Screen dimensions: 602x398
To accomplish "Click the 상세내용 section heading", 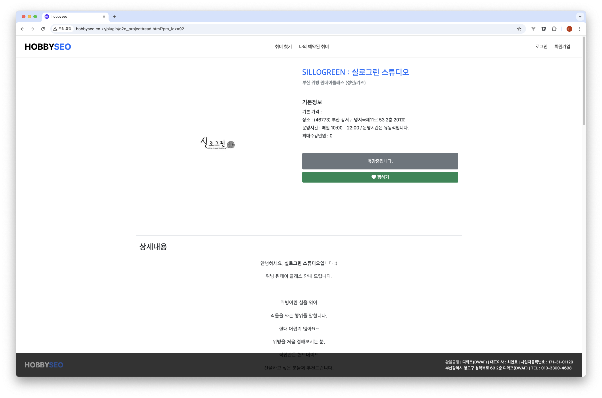I will (153, 247).
